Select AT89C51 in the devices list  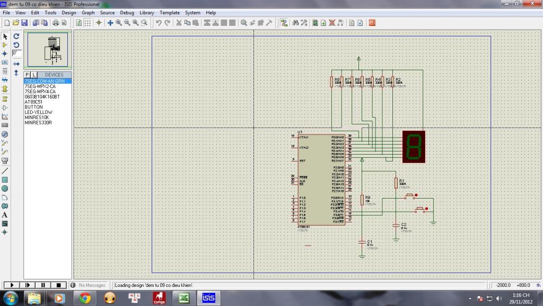tap(33, 102)
